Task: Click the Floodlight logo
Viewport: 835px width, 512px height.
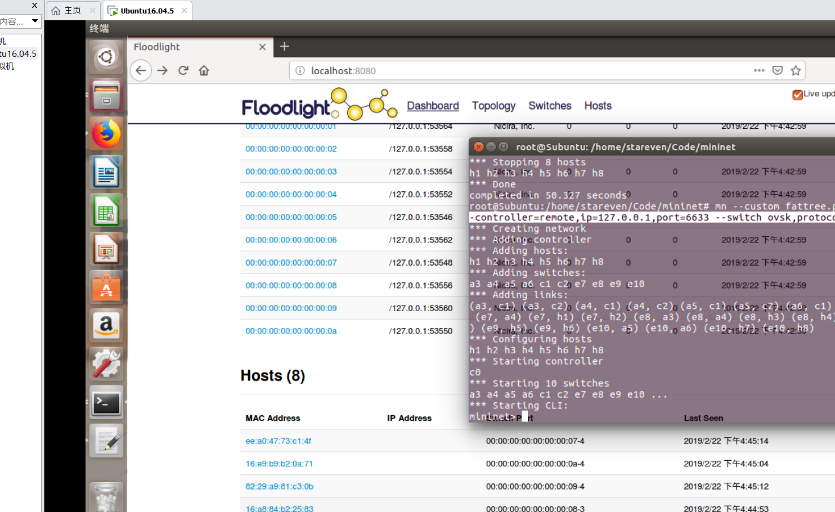Action: pos(318,104)
